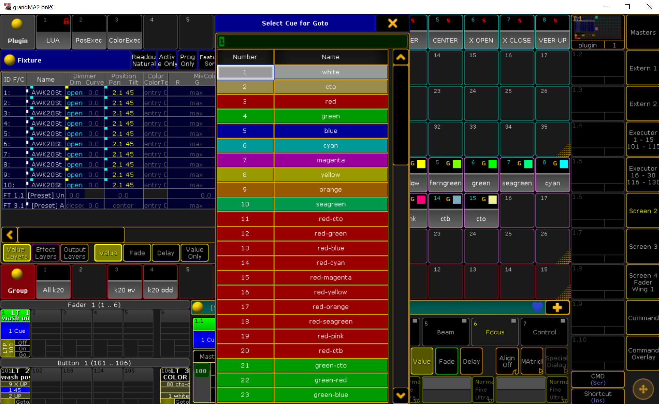
Task: Switch to the Focus preset type tab
Action: click(495, 332)
